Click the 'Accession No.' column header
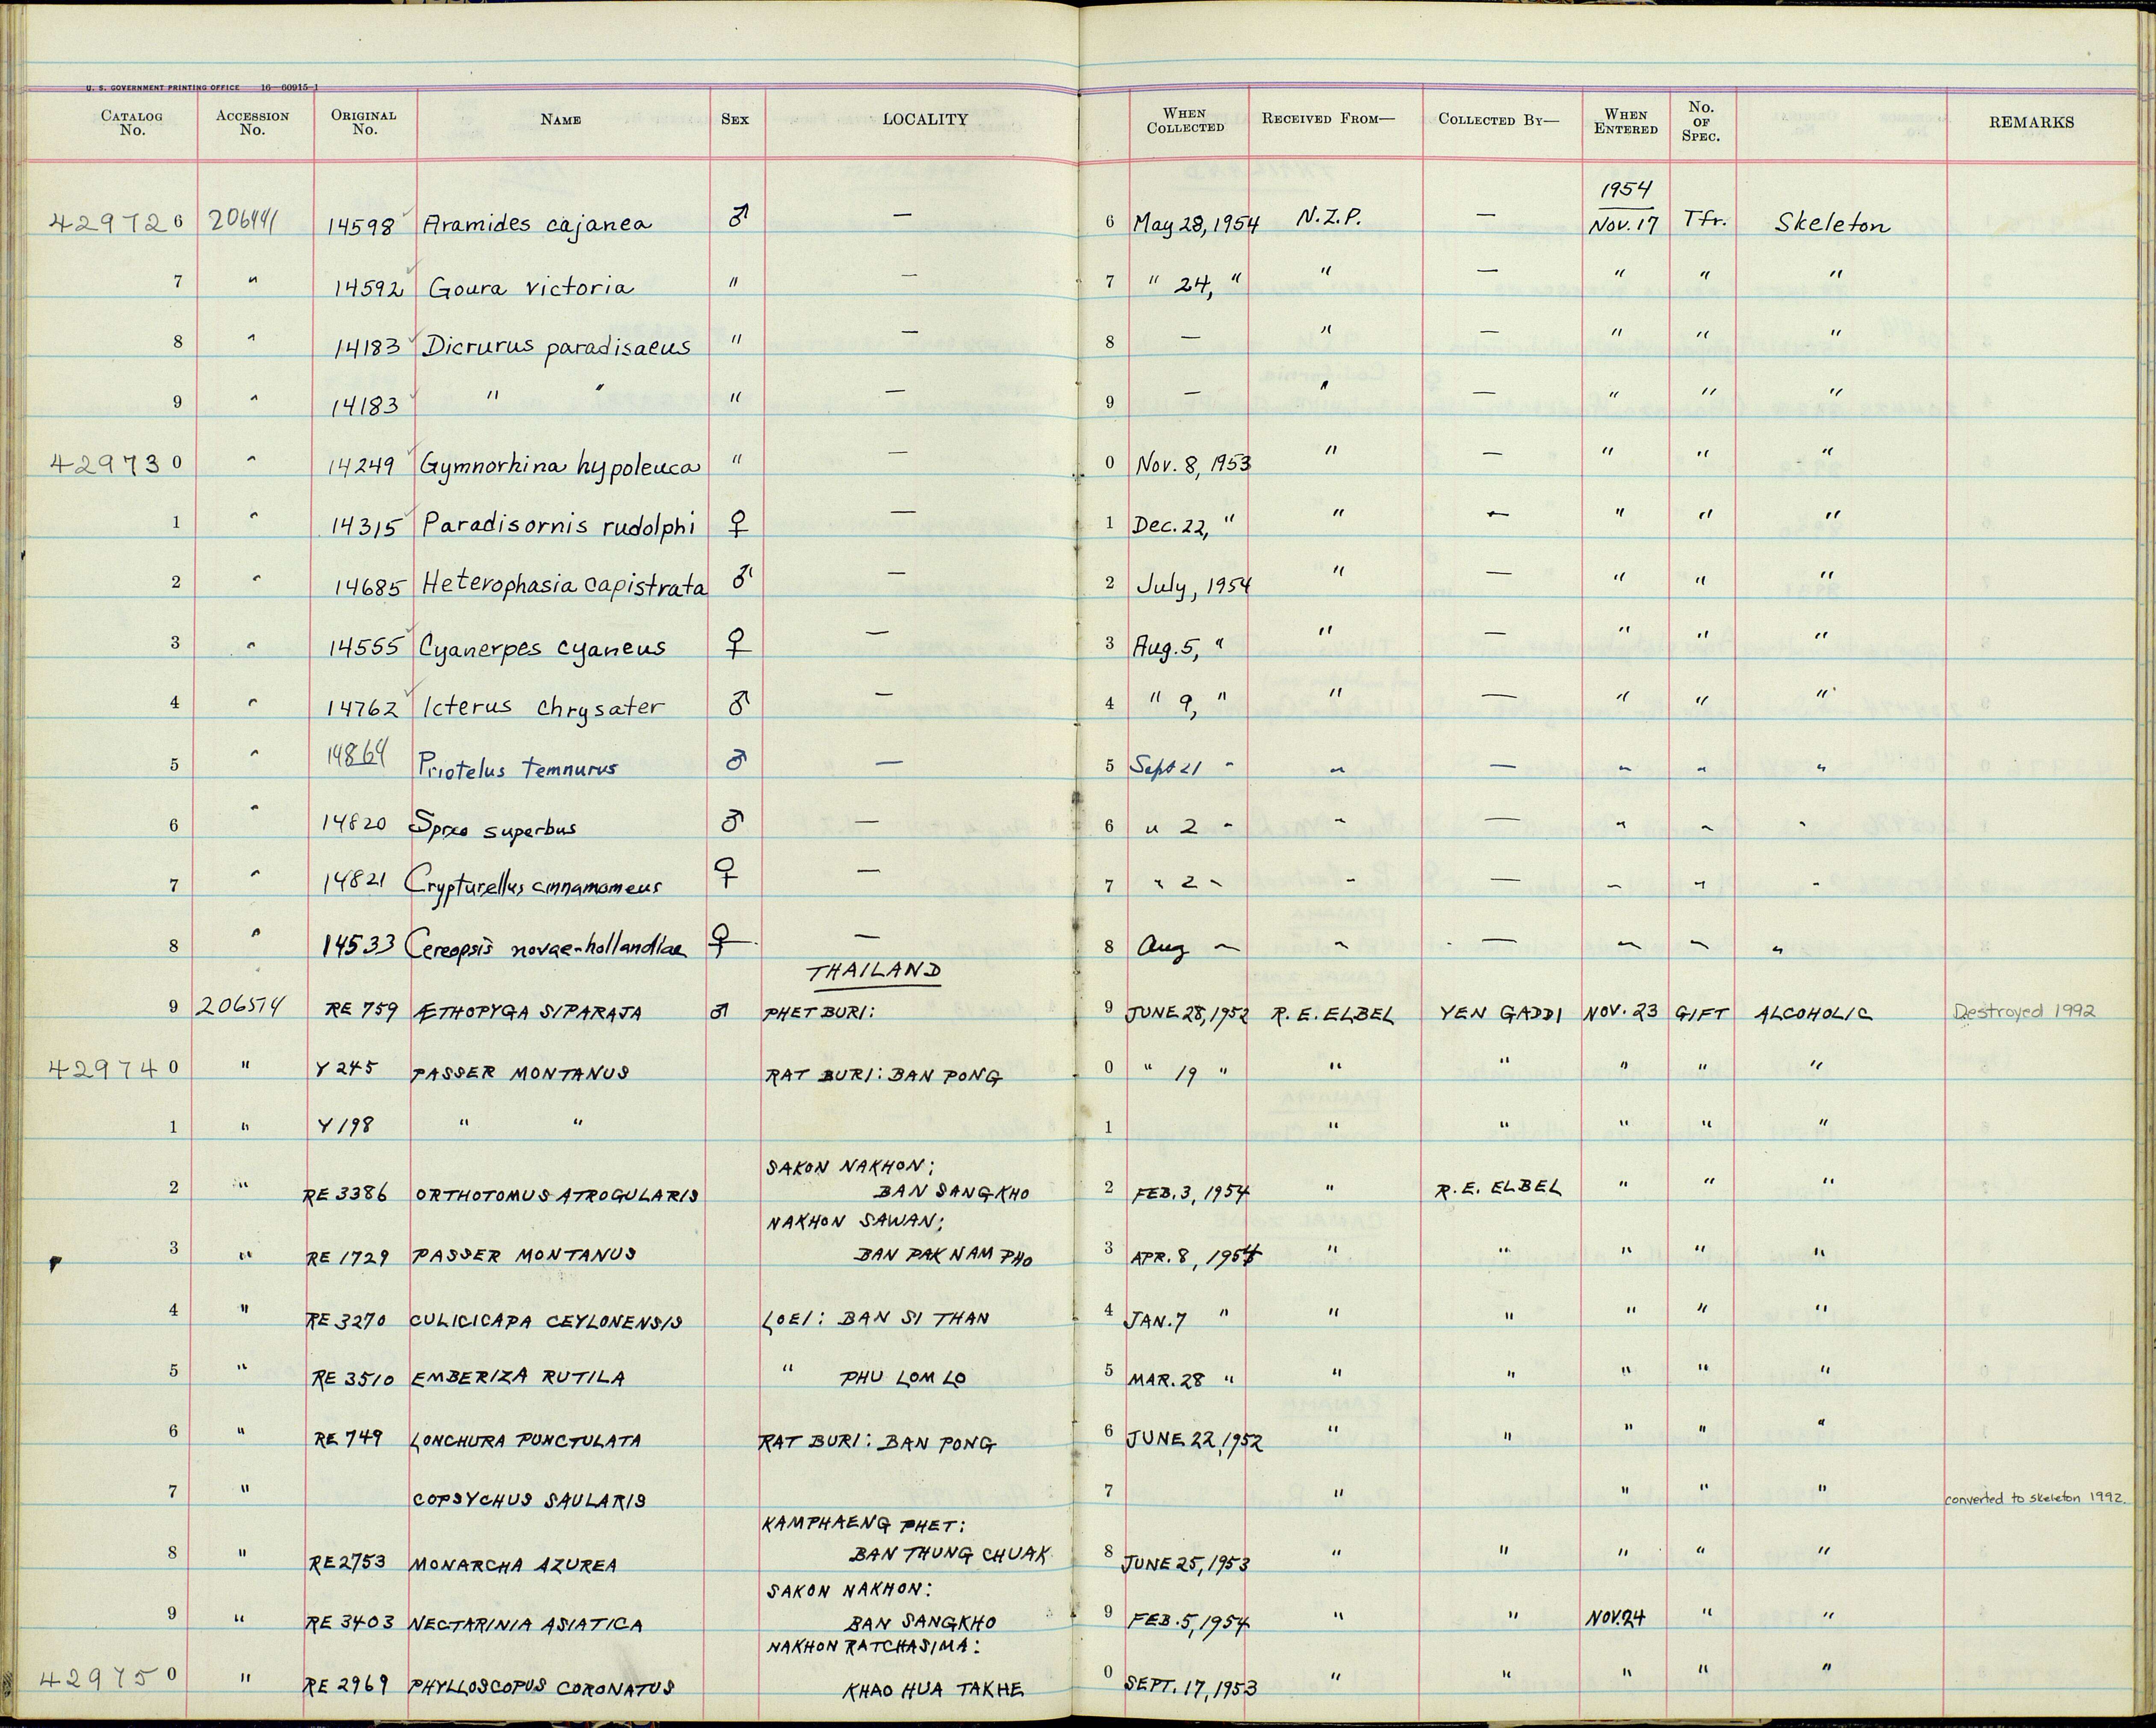The width and height of the screenshot is (2156, 1728). [x=253, y=123]
